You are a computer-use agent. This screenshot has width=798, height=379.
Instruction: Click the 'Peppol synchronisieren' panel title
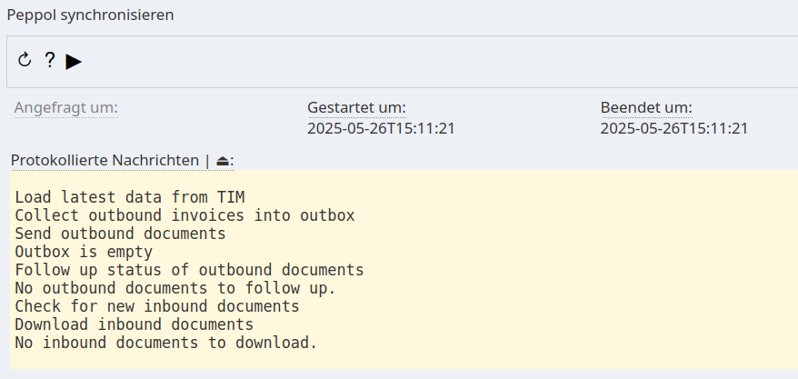(91, 15)
